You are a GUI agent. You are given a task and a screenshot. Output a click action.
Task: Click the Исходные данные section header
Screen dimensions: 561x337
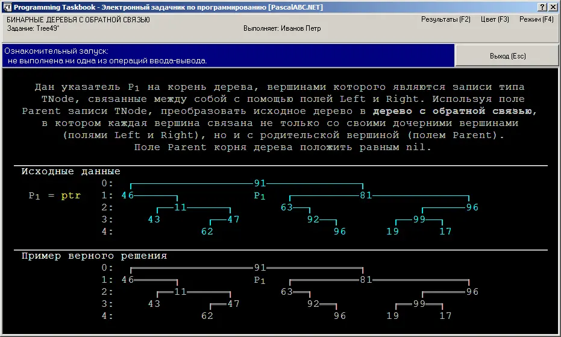click(x=71, y=171)
